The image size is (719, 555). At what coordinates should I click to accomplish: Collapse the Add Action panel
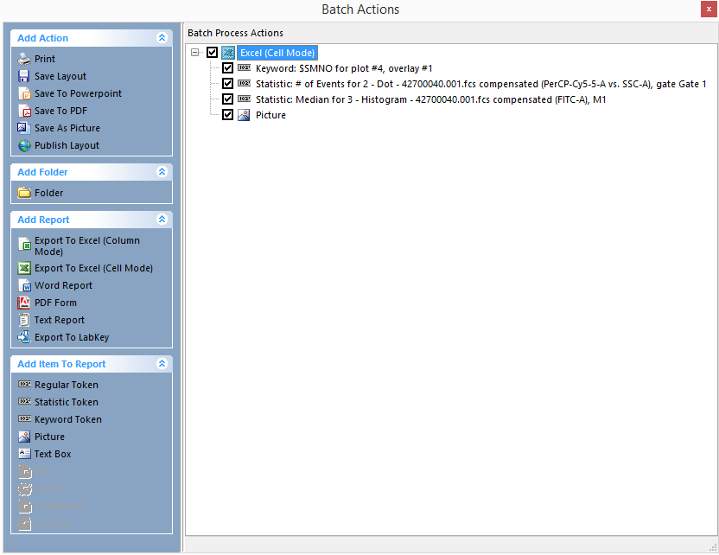(162, 38)
